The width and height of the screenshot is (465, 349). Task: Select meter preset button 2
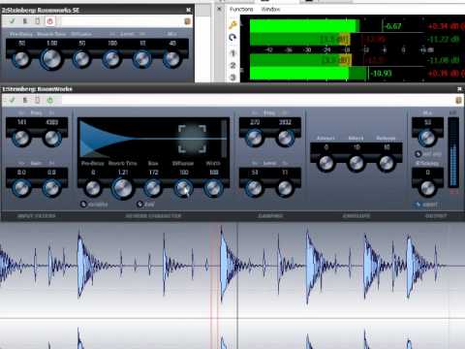pos(232,65)
